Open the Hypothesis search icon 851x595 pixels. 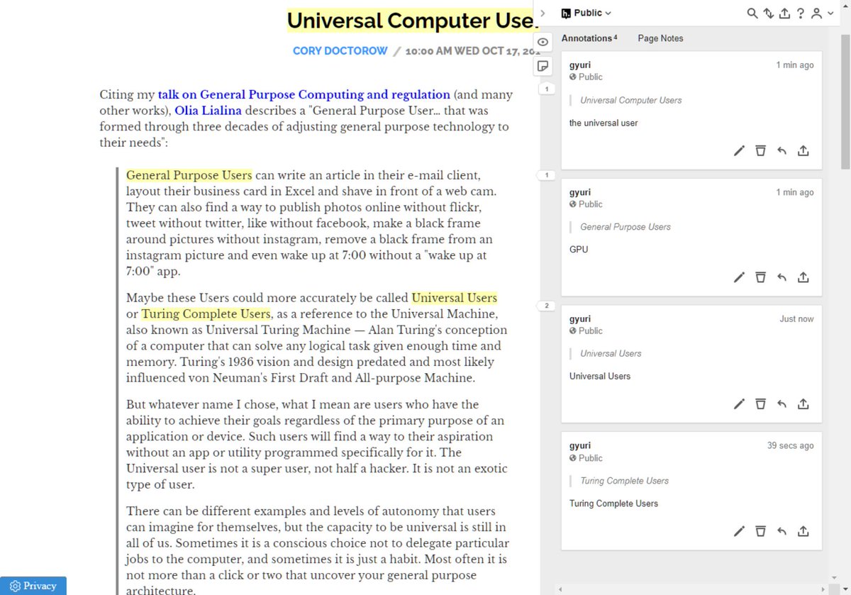752,13
